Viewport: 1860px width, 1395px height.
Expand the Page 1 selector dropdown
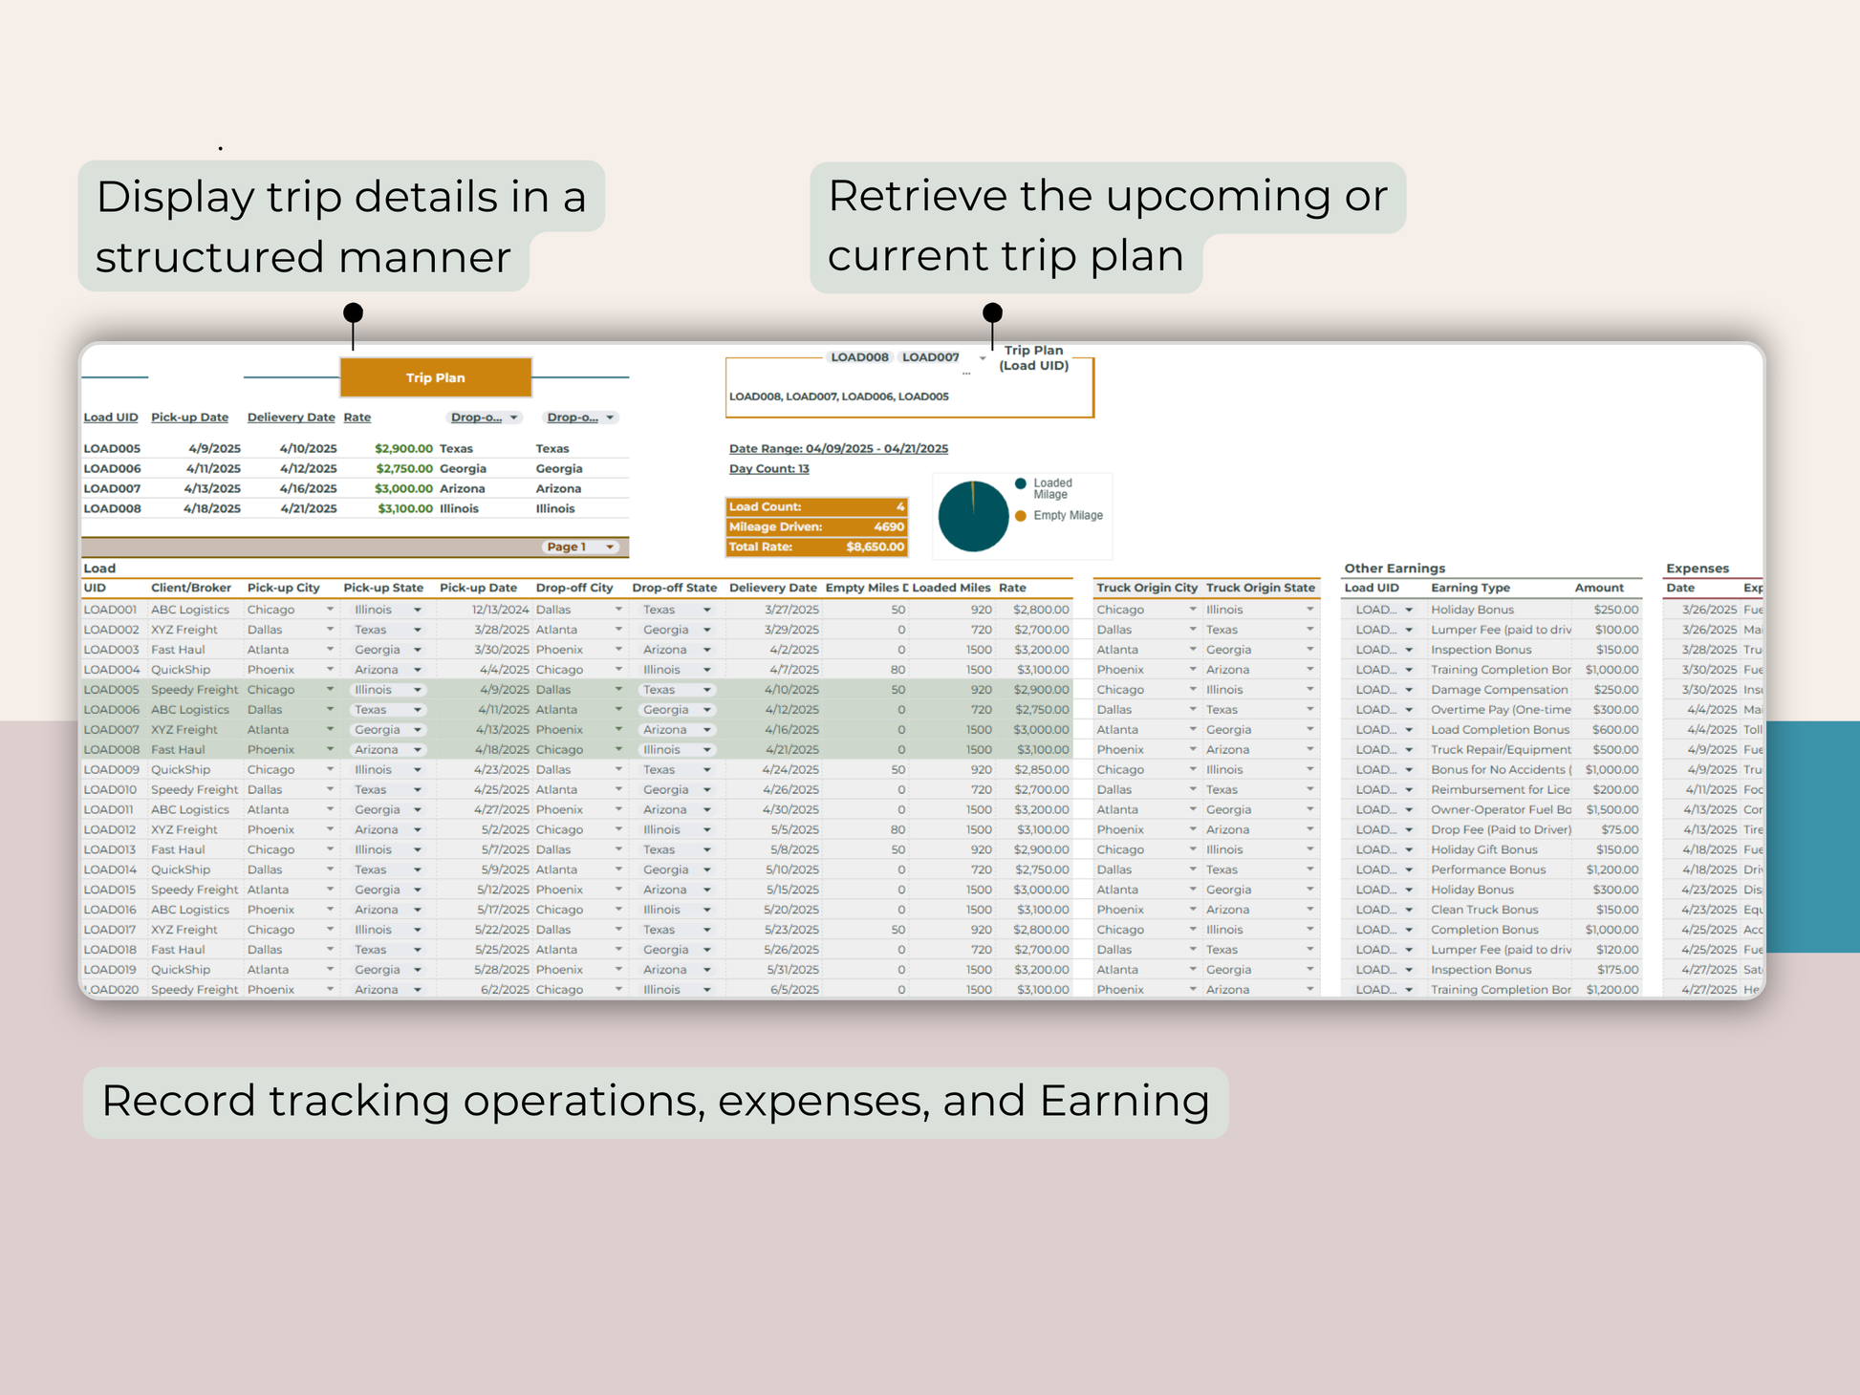tap(610, 547)
